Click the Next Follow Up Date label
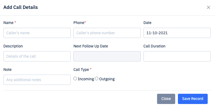The width and height of the screenshot is (215, 111). 91,46
